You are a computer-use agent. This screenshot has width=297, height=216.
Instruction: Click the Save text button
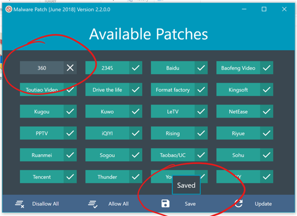tap(190, 204)
